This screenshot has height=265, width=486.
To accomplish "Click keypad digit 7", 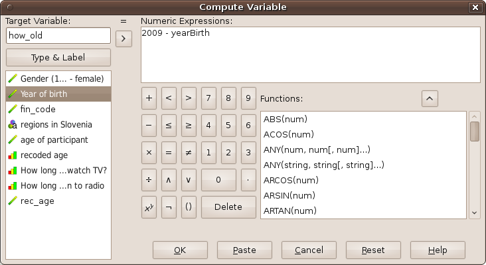I will (x=208, y=98).
